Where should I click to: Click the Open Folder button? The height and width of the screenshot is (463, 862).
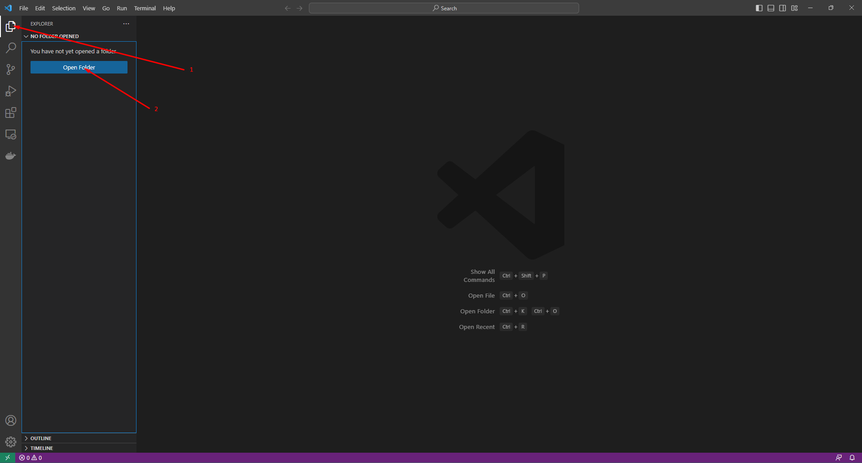[79, 67]
